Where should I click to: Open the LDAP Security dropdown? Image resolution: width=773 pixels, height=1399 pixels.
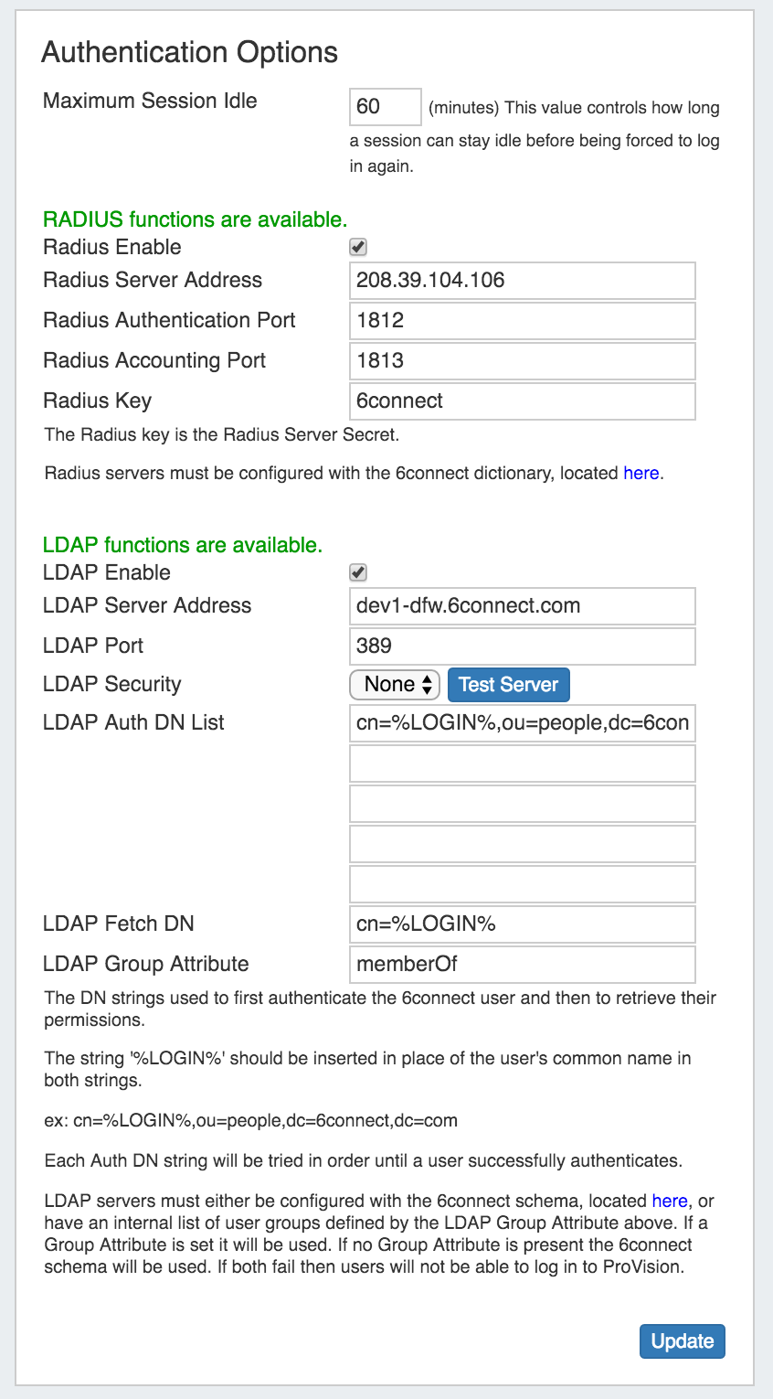pos(395,685)
